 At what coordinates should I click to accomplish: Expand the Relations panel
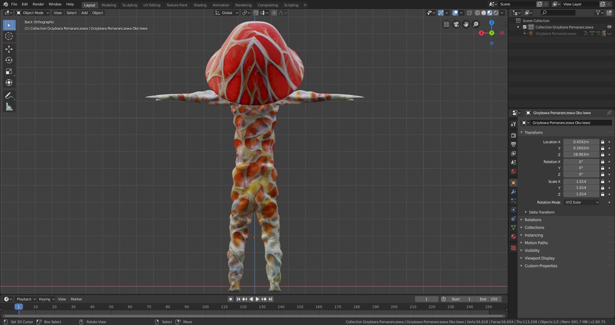point(532,220)
